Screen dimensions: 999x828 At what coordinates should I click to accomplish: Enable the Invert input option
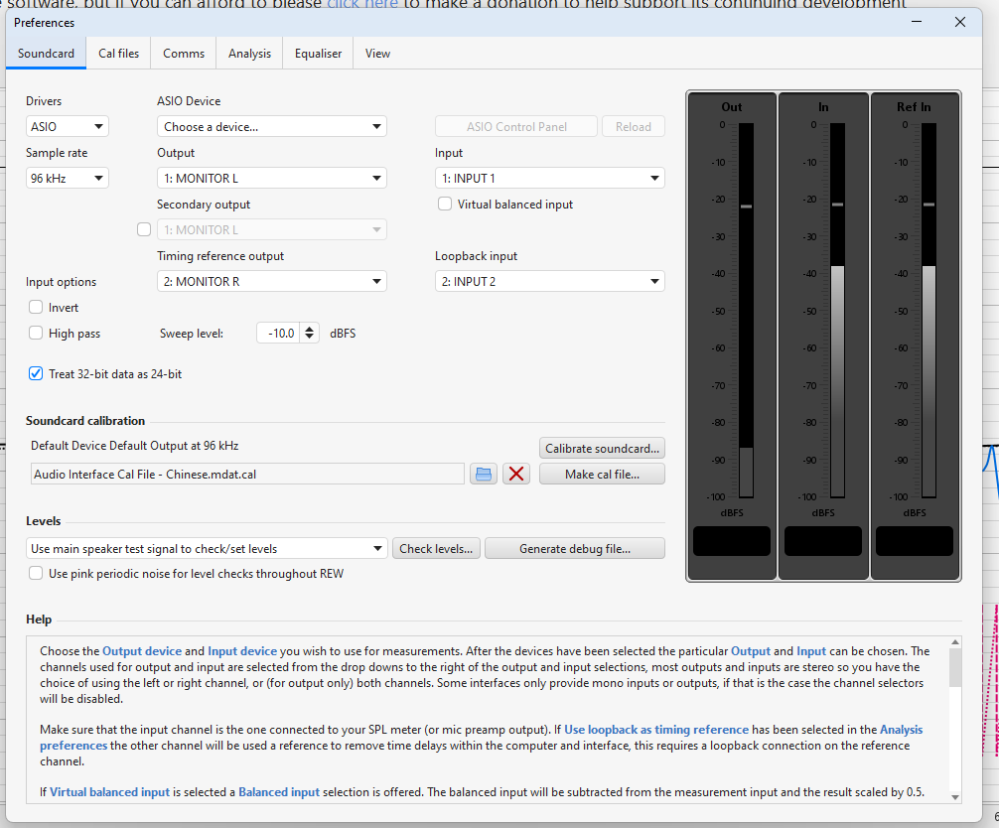36,308
